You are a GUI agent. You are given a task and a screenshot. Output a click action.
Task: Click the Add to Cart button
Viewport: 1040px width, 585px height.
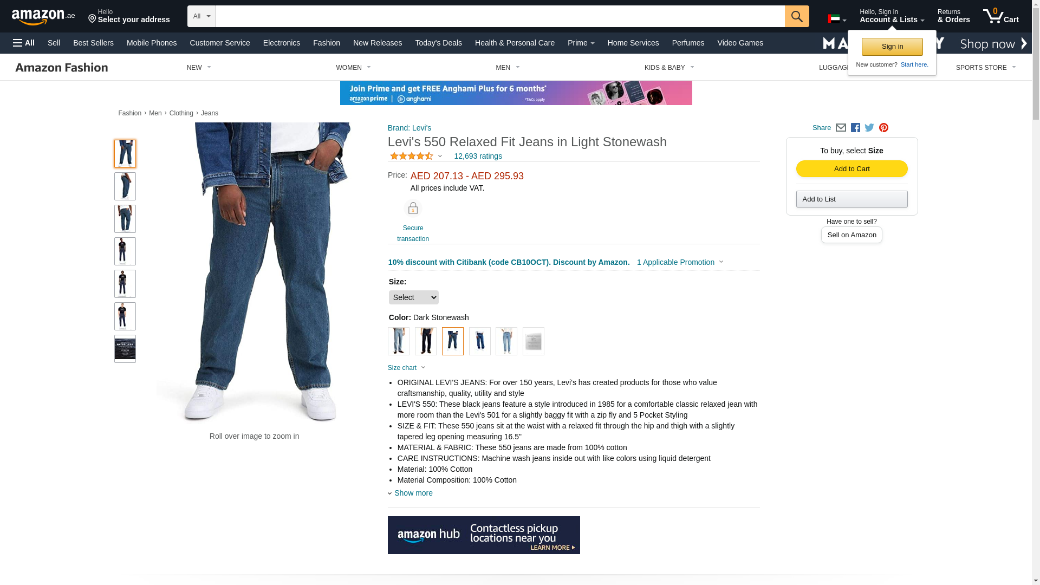(852, 169)
